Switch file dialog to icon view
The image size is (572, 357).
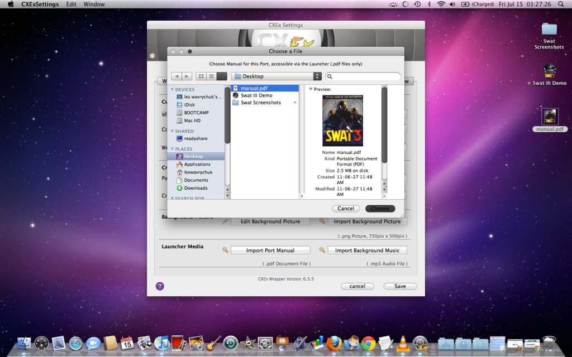point(201,76)
